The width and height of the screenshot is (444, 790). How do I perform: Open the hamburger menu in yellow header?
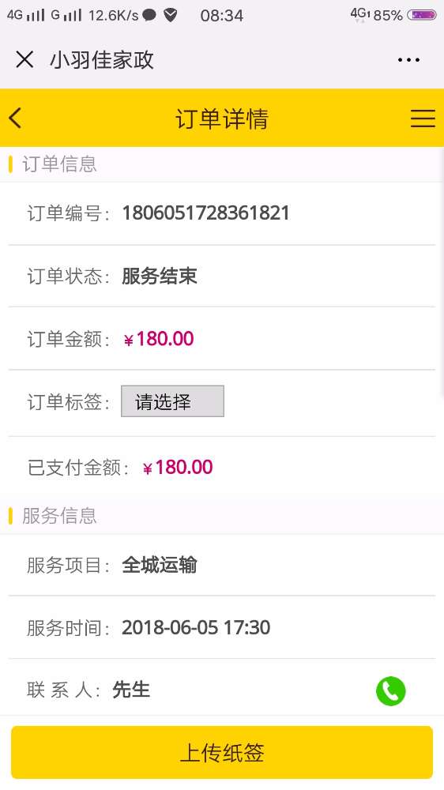coord(423,118)
